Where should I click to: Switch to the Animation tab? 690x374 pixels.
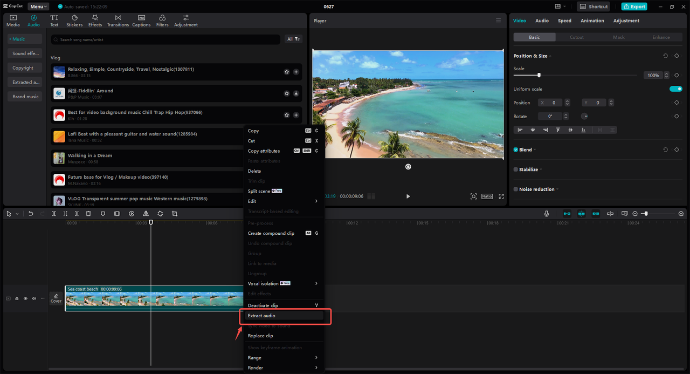[592, 21]
